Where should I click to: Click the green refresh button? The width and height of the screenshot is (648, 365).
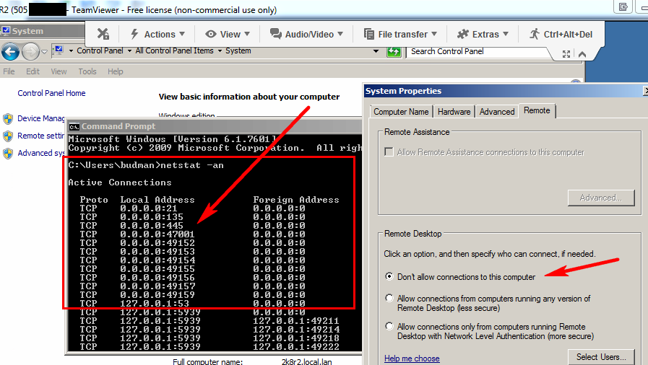click(394, 51)
